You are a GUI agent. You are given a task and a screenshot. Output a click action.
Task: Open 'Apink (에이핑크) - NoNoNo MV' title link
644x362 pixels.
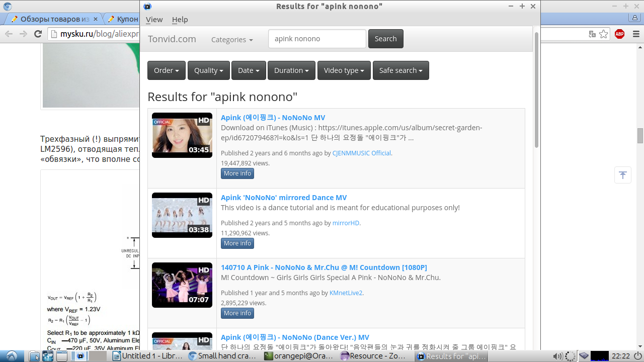point(273,118)
